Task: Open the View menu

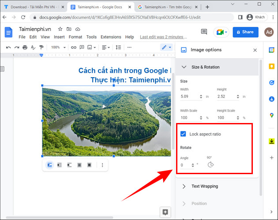Action: pos(45,37)
